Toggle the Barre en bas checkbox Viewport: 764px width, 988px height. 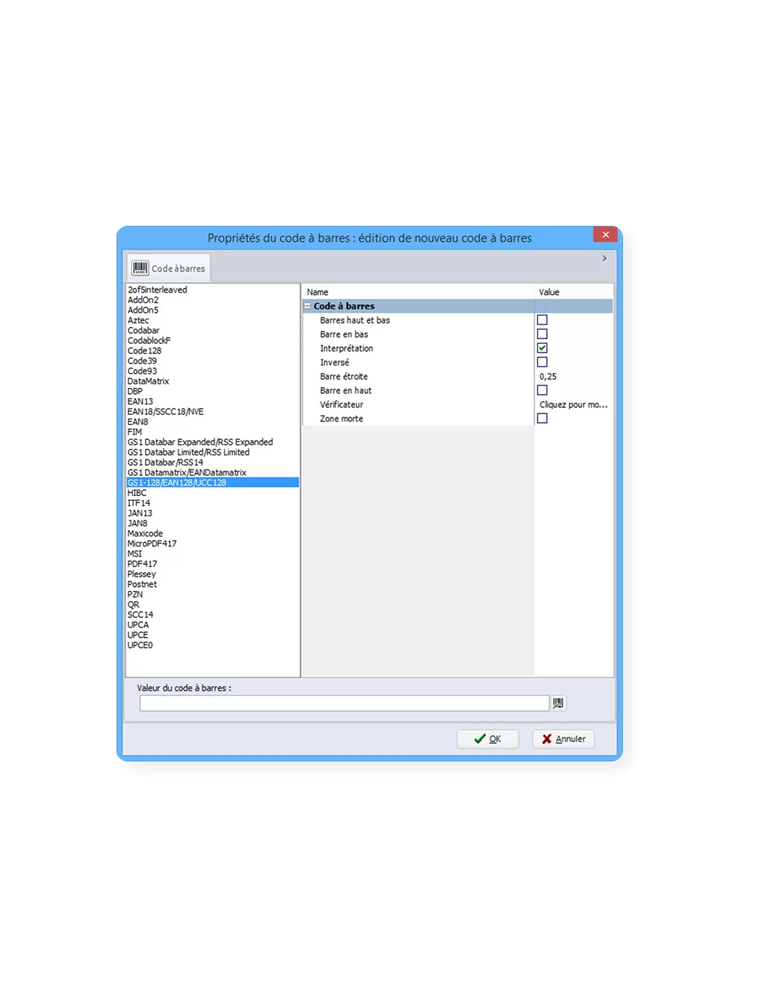click(x=542, y=334)
